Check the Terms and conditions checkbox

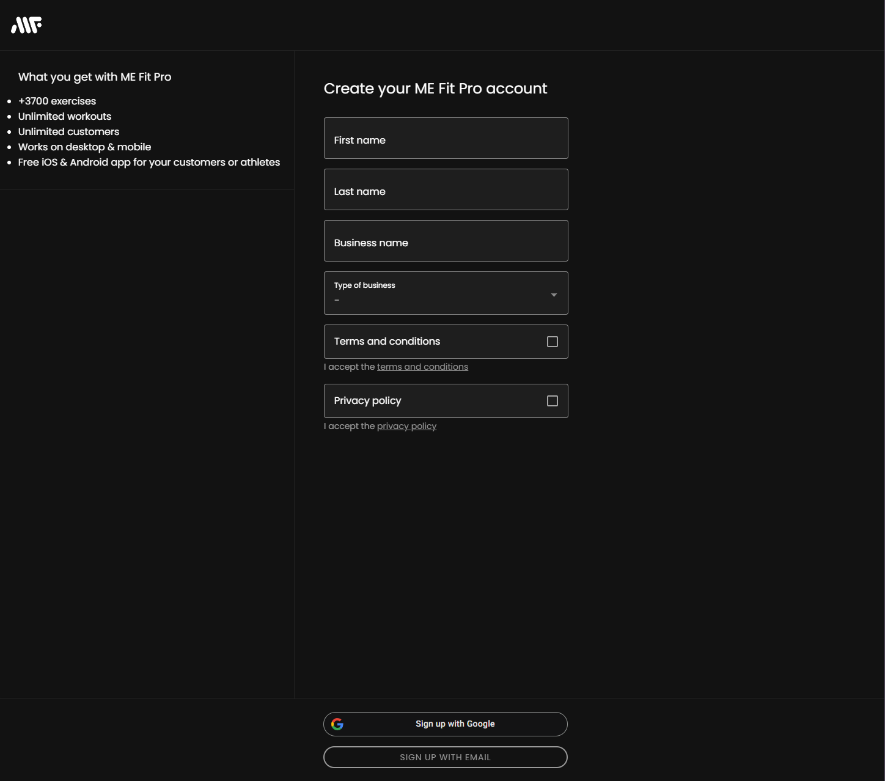[x=553, y=341]
